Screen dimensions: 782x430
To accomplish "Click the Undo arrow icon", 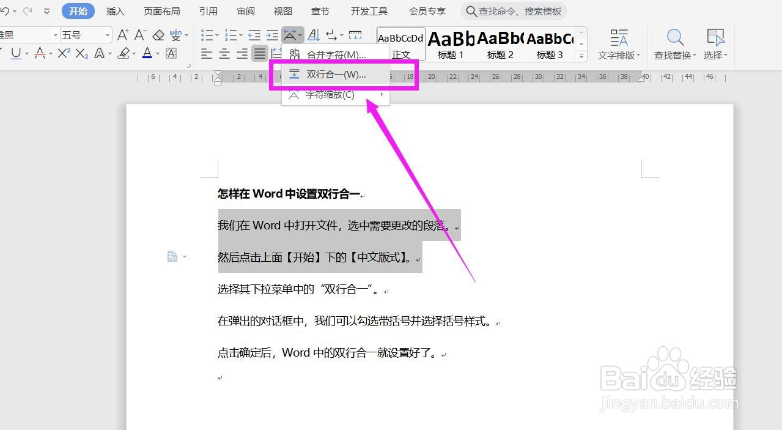I will click(4, 11).
